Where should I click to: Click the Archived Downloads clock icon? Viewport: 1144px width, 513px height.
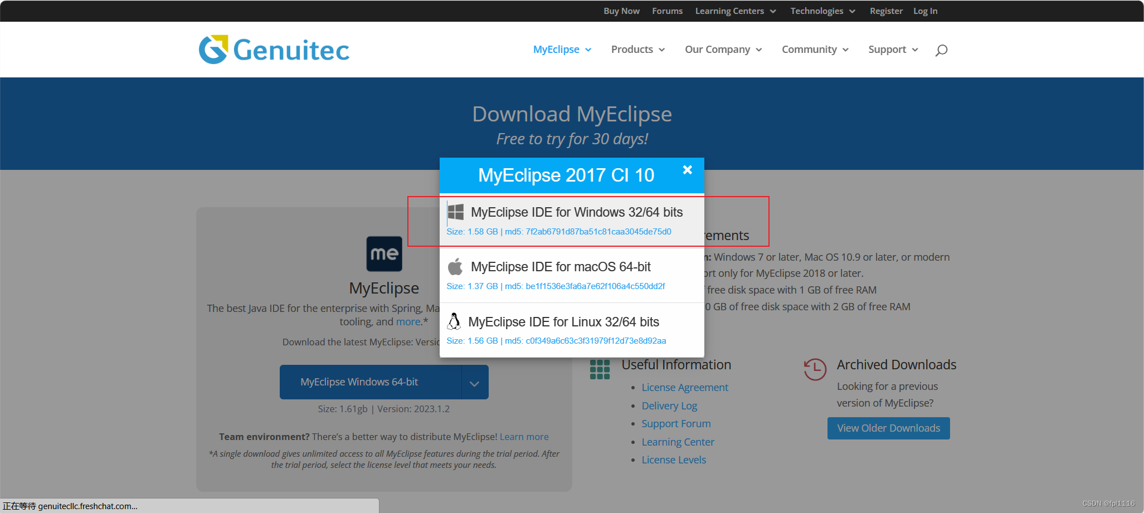tap(814, 369)
